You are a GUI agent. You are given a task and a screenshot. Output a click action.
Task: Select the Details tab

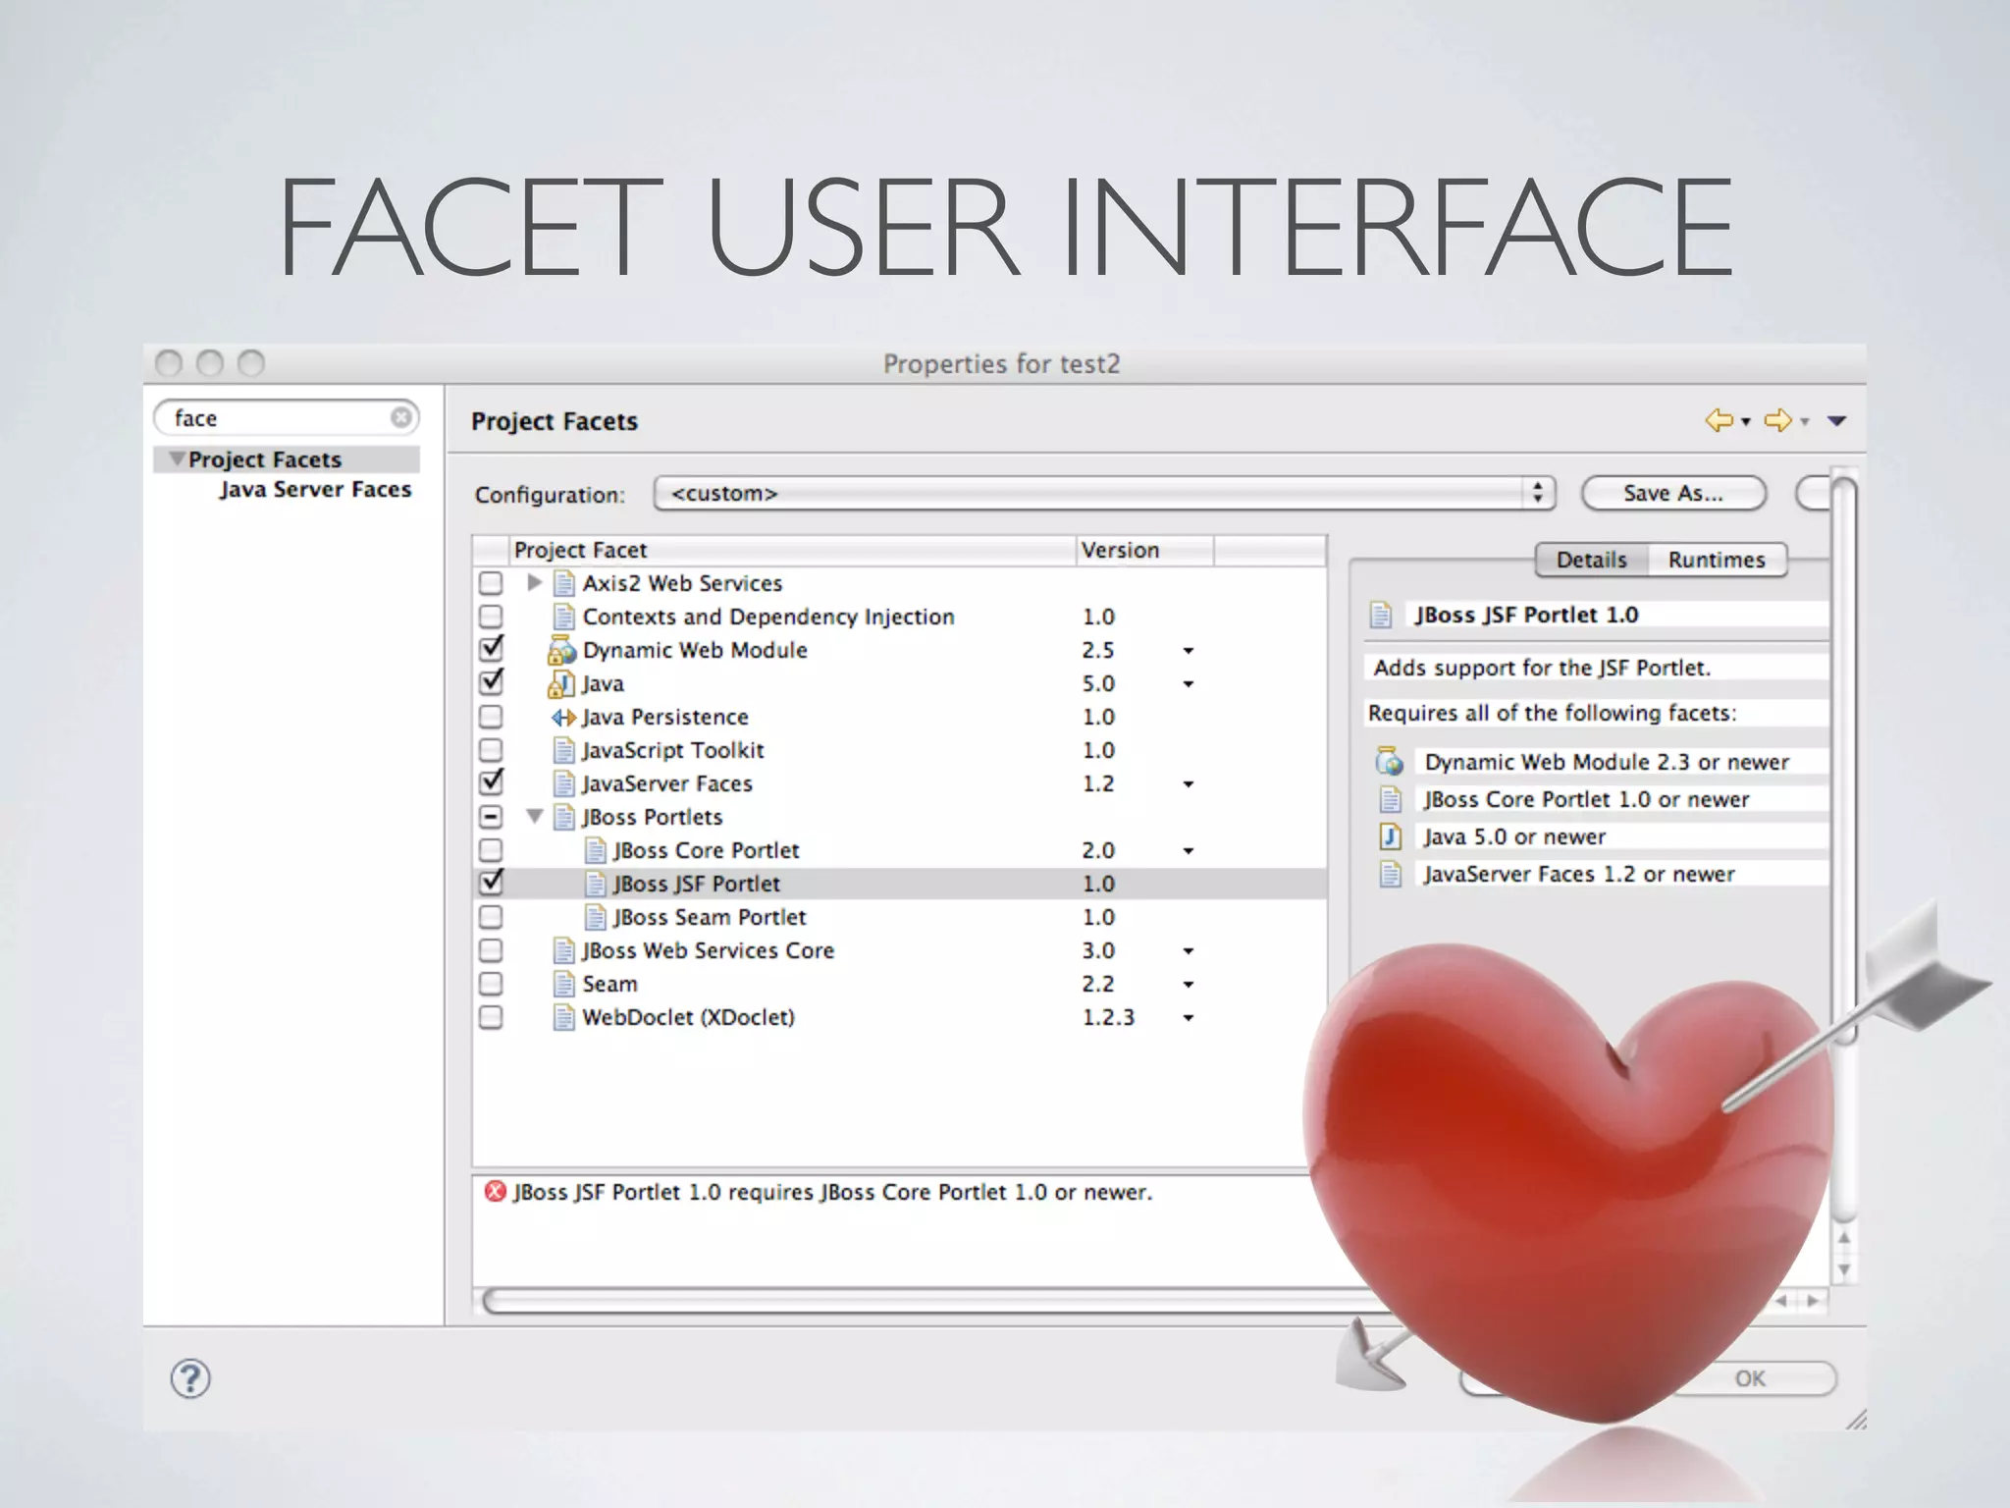click(1591, 560)
